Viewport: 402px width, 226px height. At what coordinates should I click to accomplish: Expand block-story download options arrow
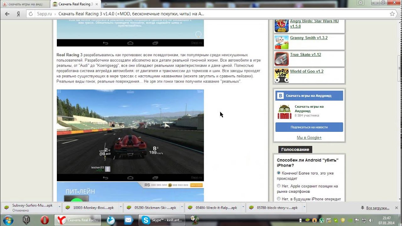pos(304,207)
